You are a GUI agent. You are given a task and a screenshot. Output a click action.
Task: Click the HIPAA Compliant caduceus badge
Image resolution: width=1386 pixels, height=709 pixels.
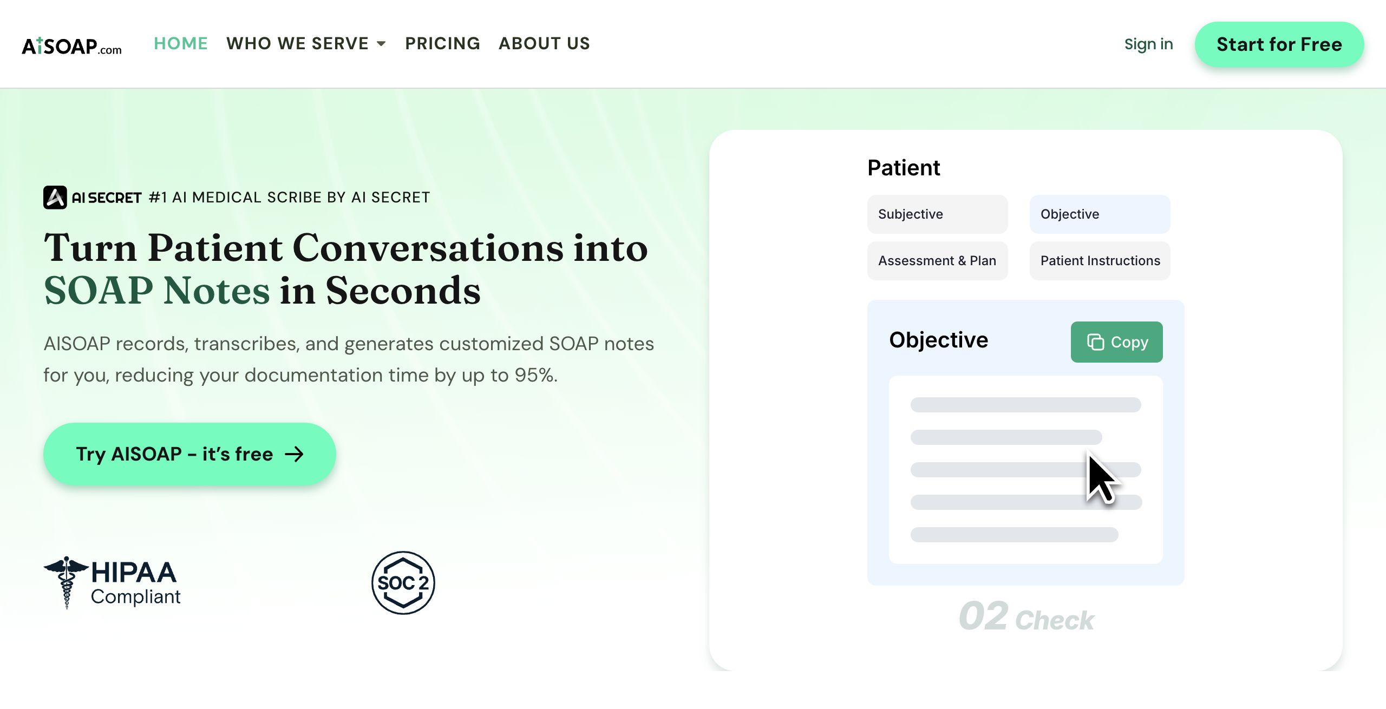point(112,583)
